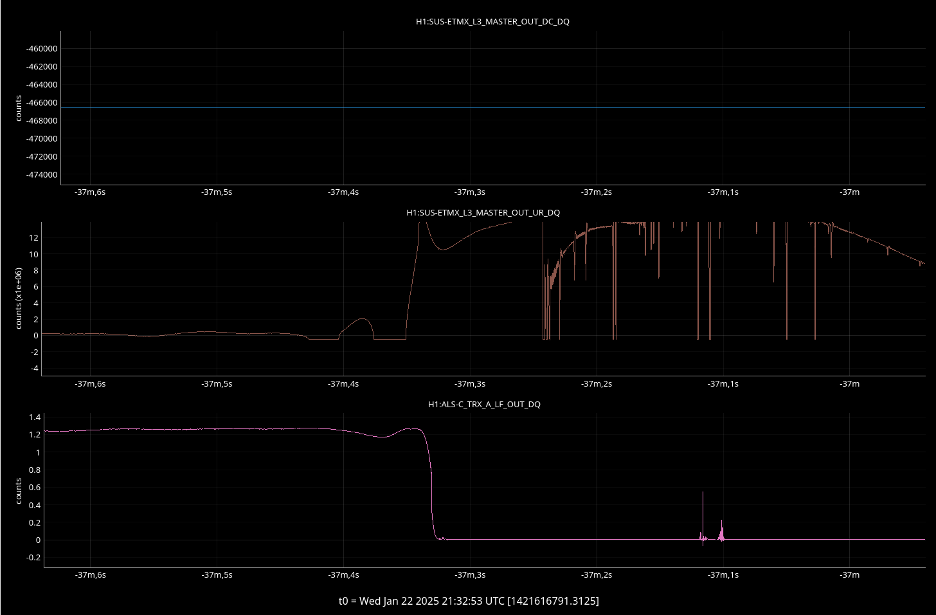Click the -464000 y-axis tick label
Viewport: 936px width, 615px height.
tap(42, 84)
